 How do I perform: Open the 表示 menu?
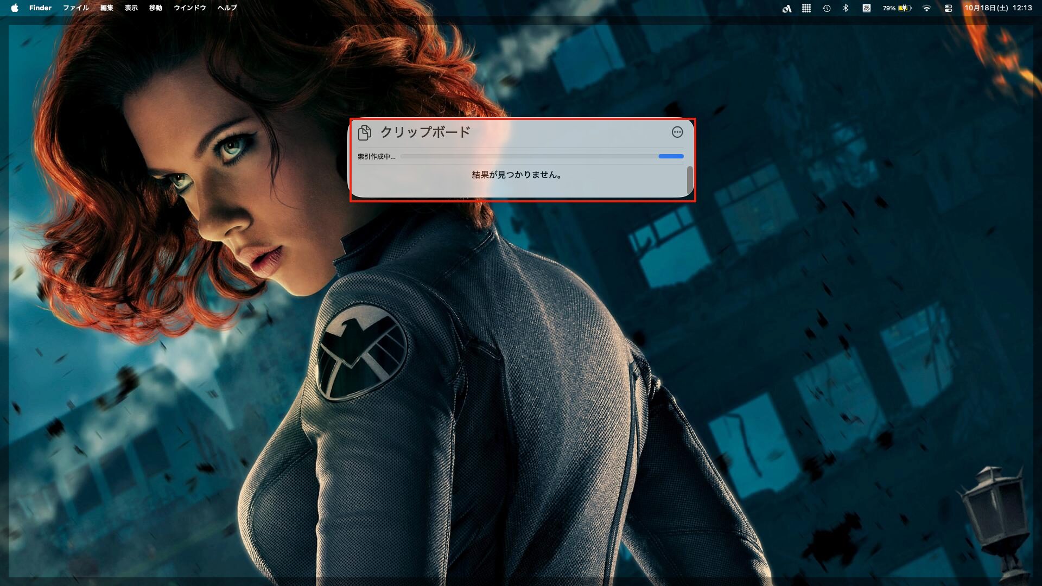pyautogui.click(x=131, y=8)
